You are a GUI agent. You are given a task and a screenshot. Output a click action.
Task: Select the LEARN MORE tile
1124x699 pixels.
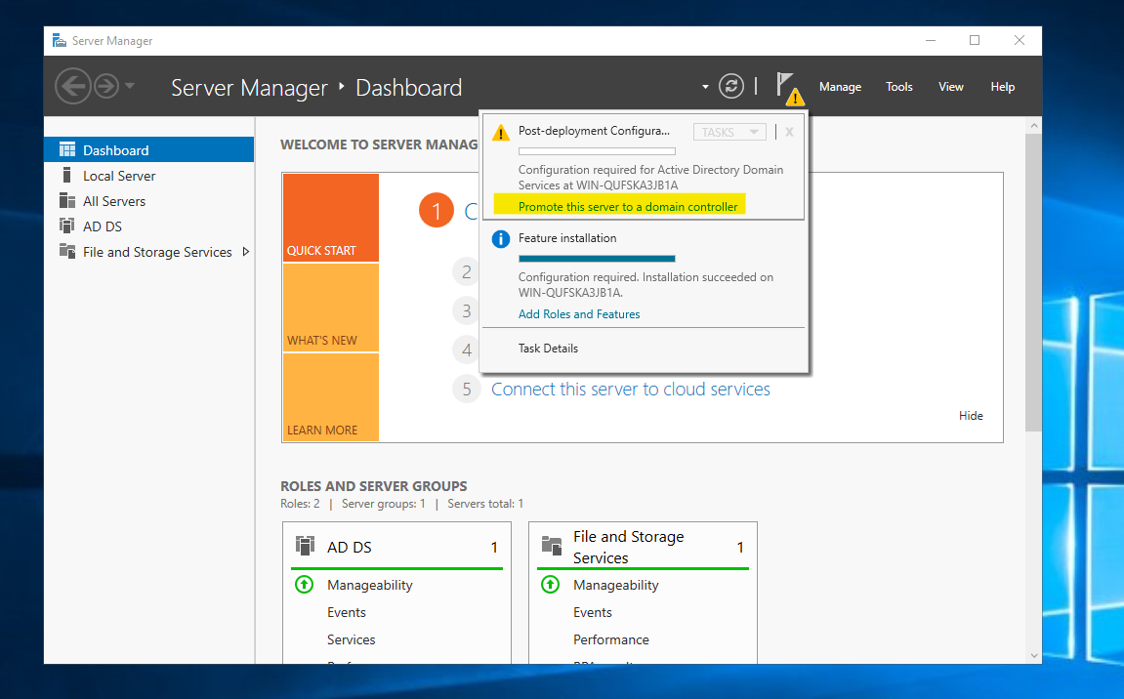pyautogui.click(x=330, y=397)
